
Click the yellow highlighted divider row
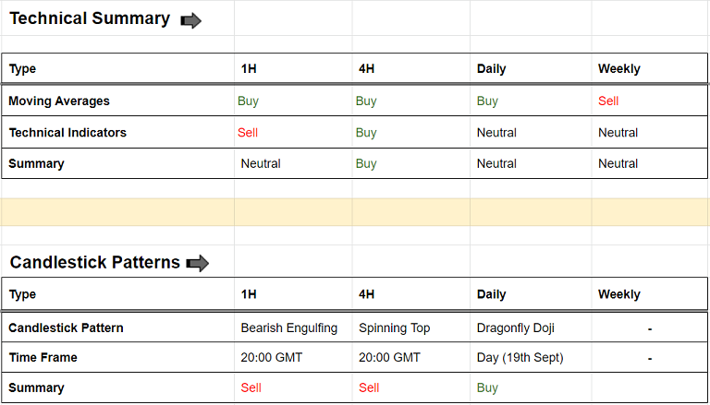pos(355,212)
